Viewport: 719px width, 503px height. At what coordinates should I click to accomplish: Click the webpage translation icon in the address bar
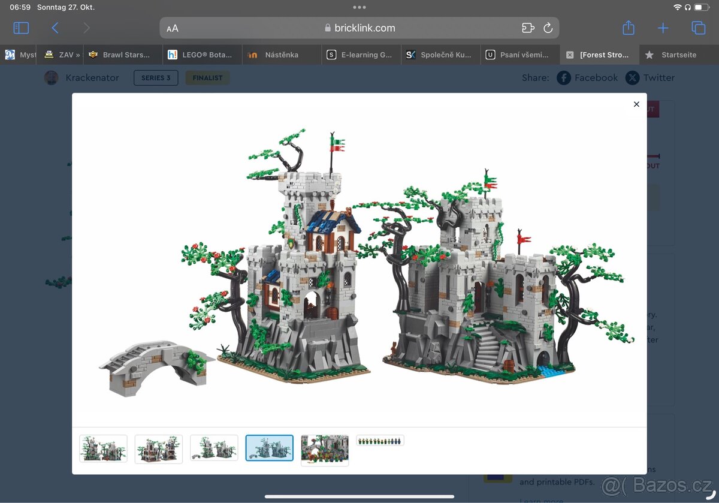[x=528, y=28]
